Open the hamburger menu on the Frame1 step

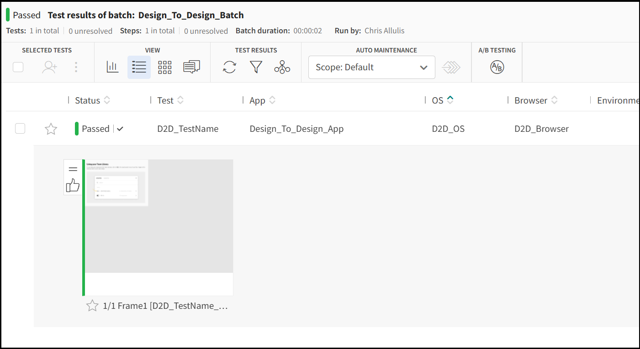(x=73, y=168)
